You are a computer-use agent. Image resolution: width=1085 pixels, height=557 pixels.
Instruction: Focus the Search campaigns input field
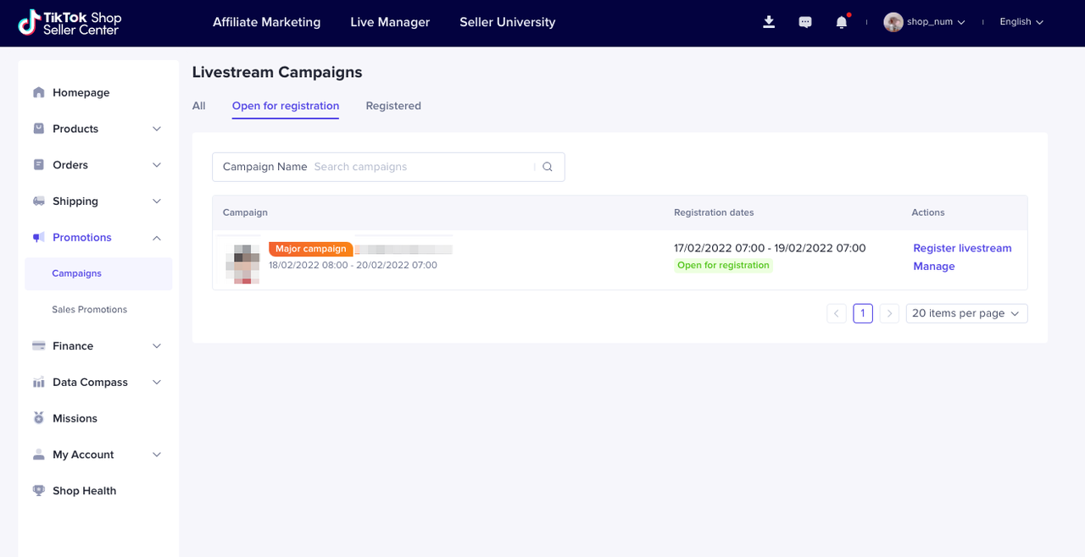coord(420,167)
